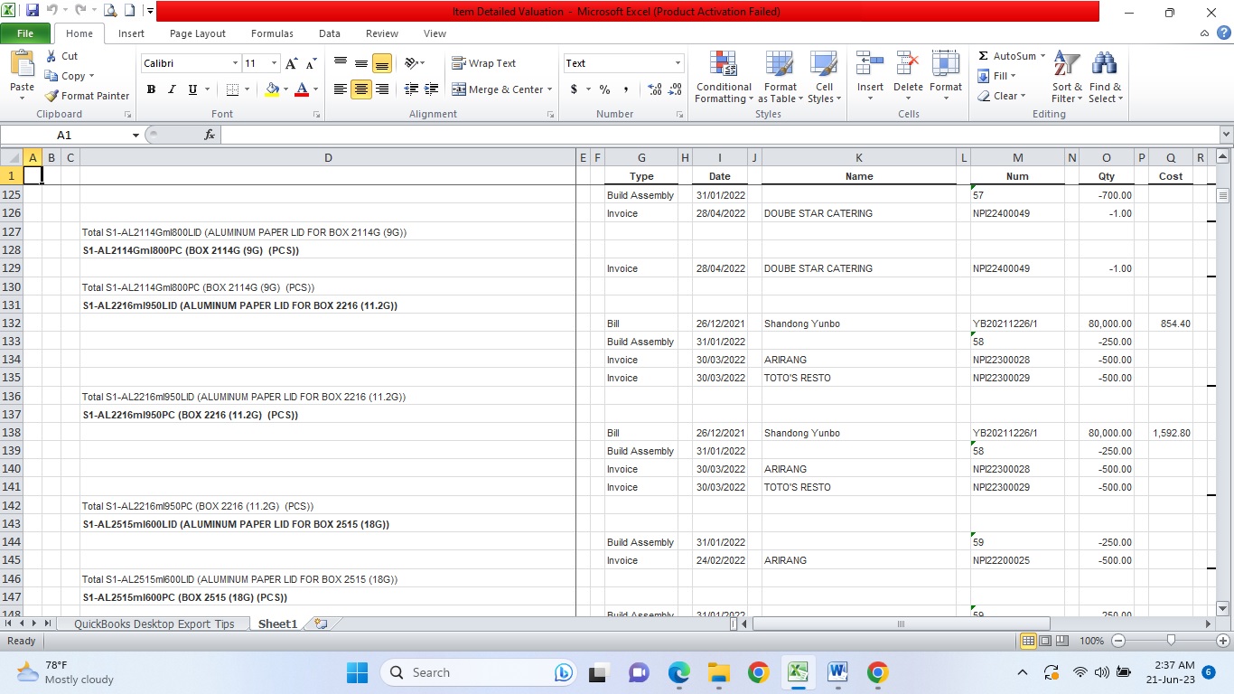Click the Undo arrow in Quick Access Toolbar

[x=52, y=11]
